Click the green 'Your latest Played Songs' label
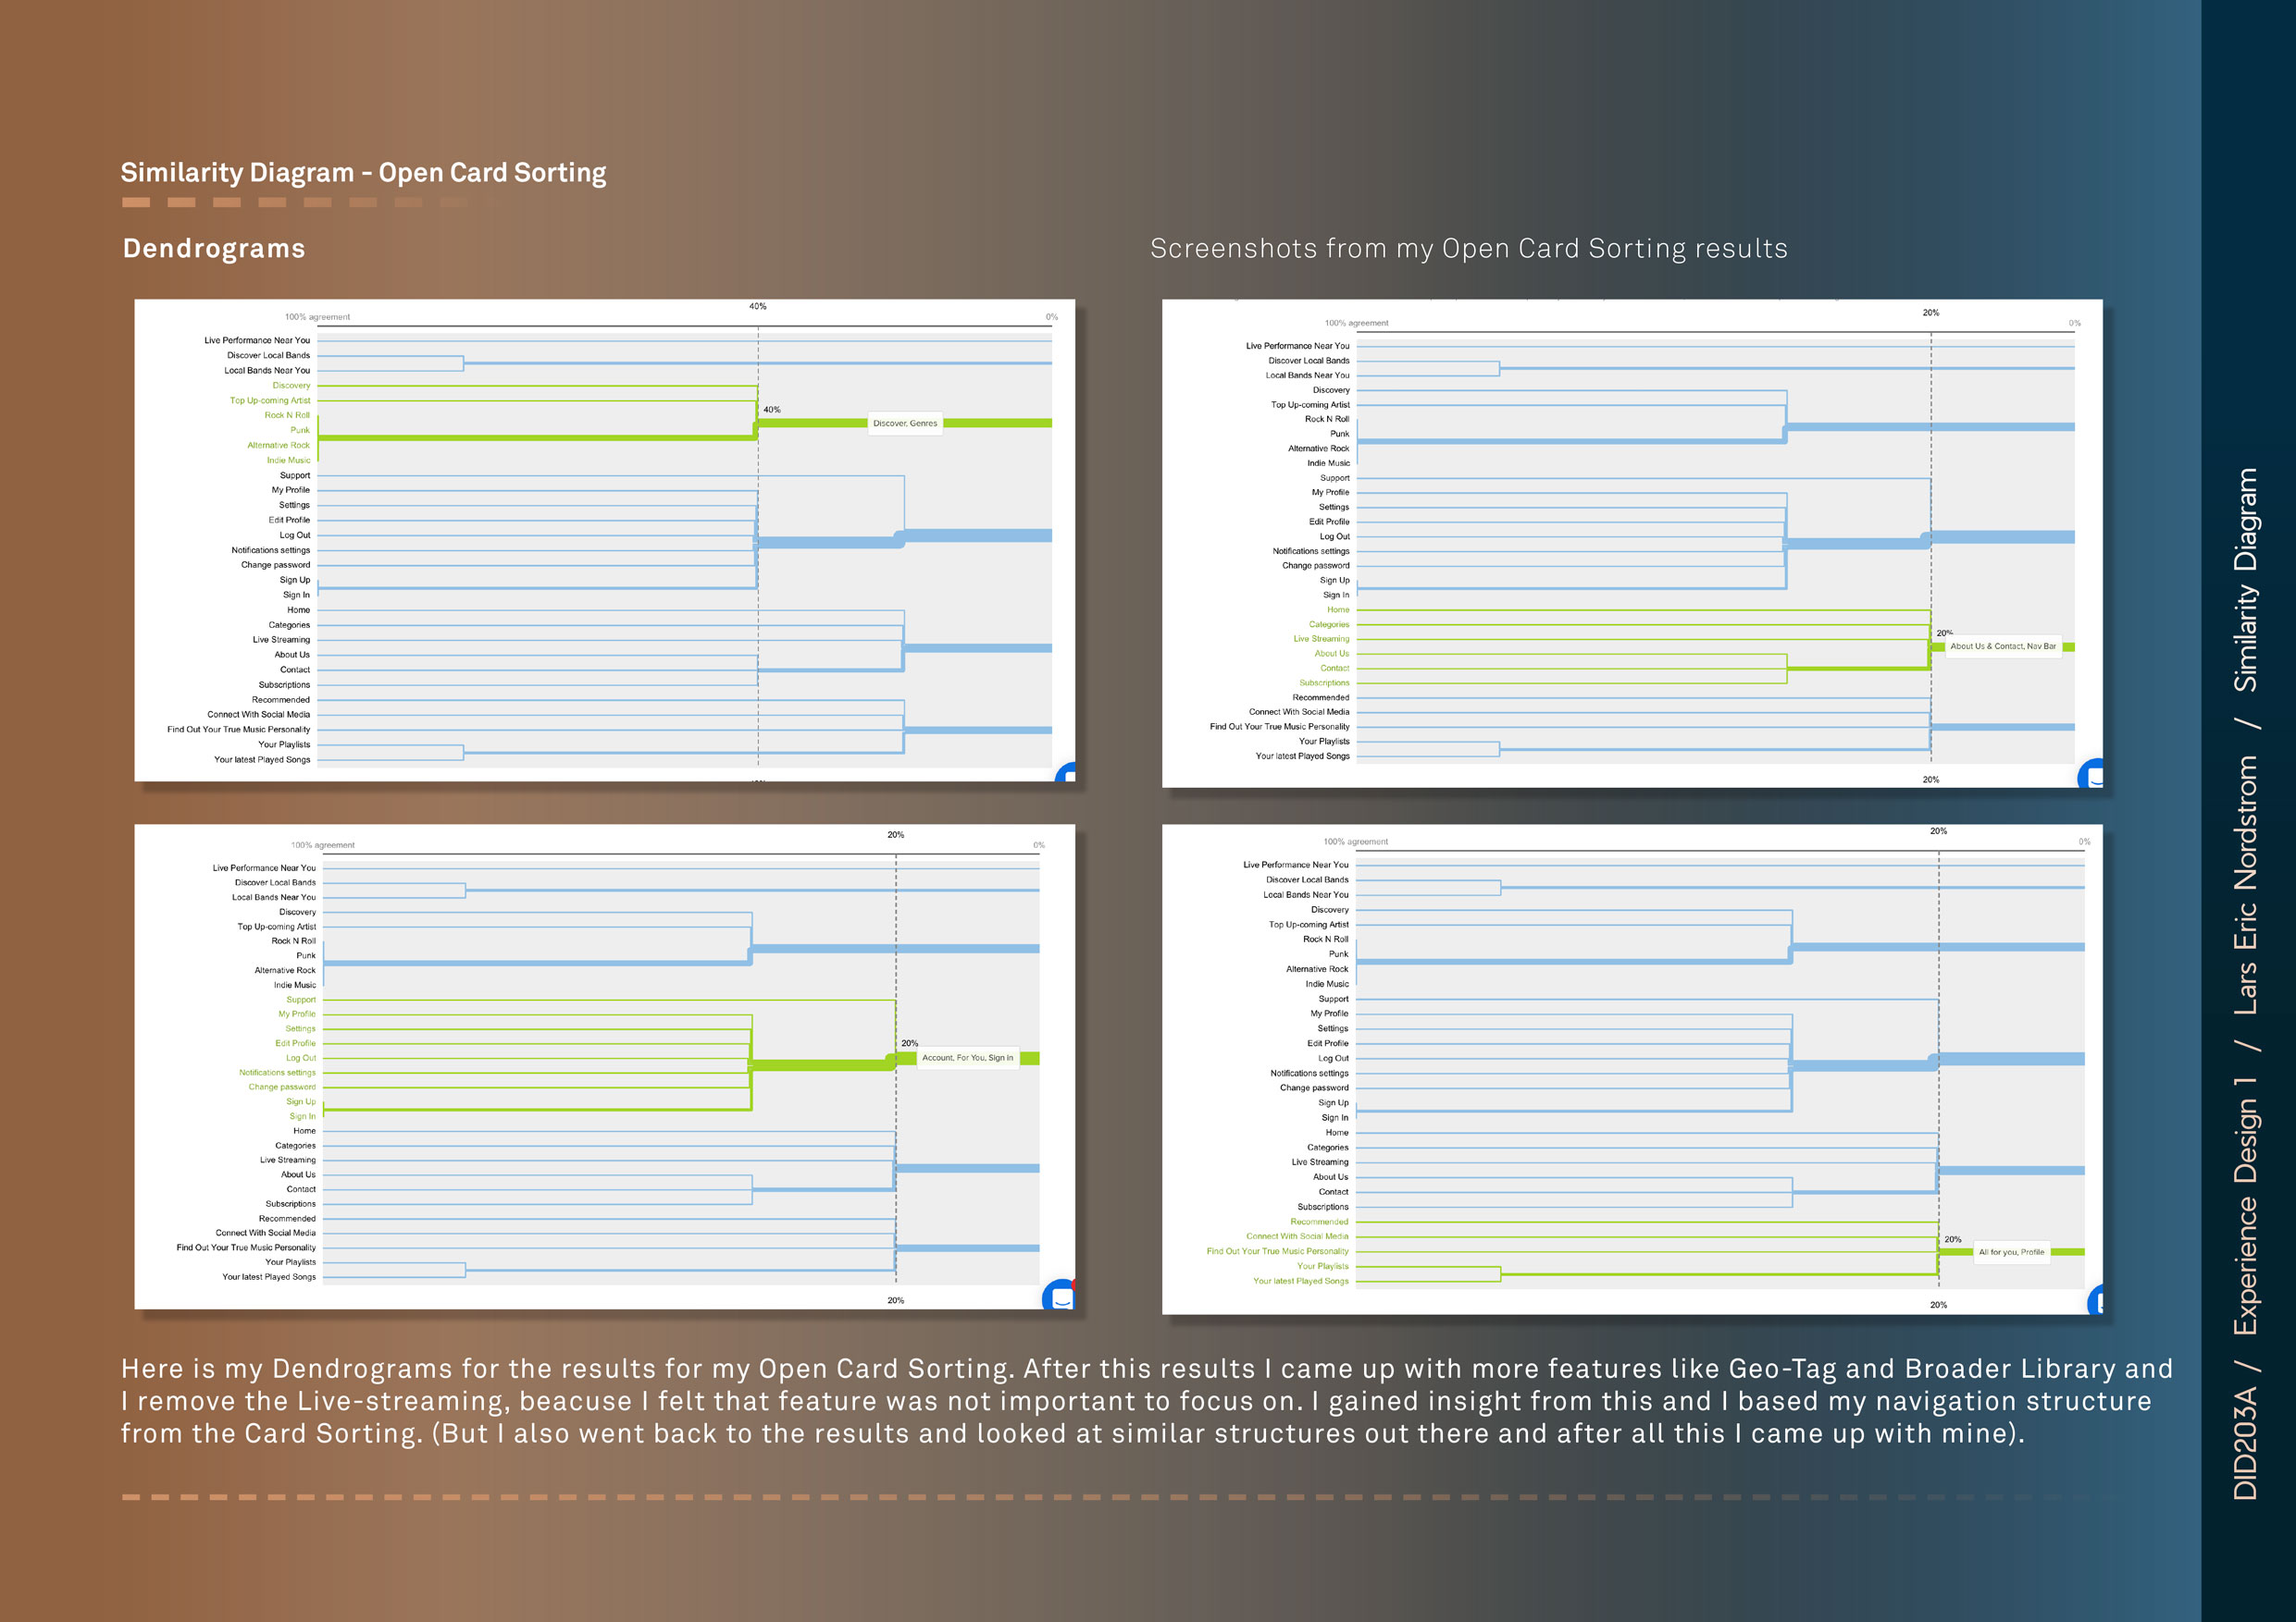Viewport: 2296px width, 1622px height. click(1300, 1281)
